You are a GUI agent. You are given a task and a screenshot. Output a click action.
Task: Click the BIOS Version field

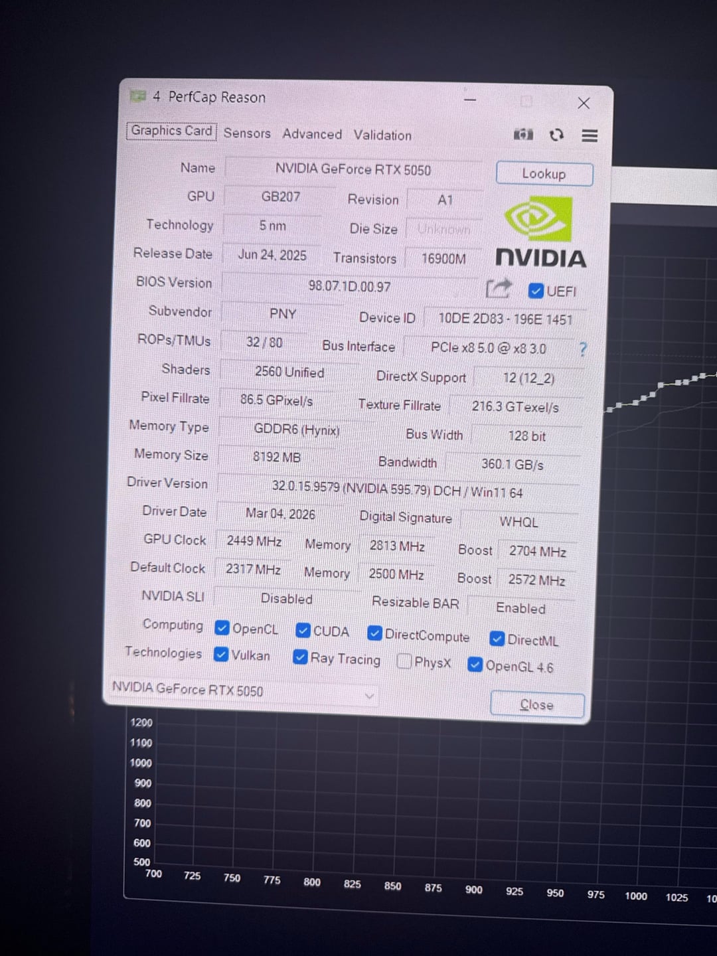pyautogui.click(x=349, y=287)
